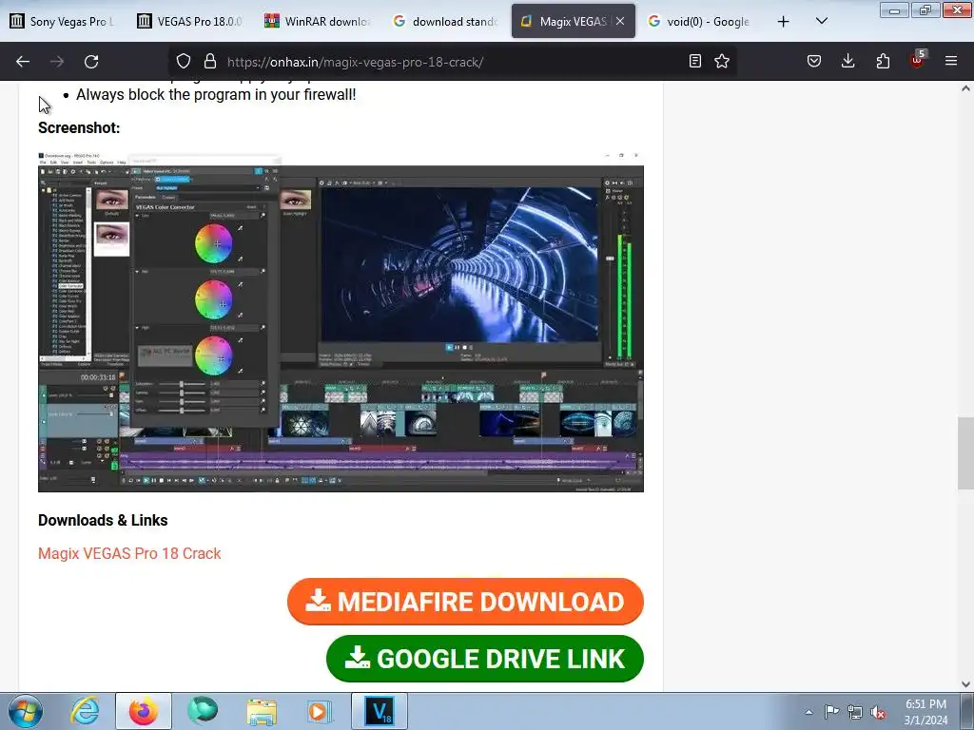Click the Downloads & Links heading

[103, 520]
